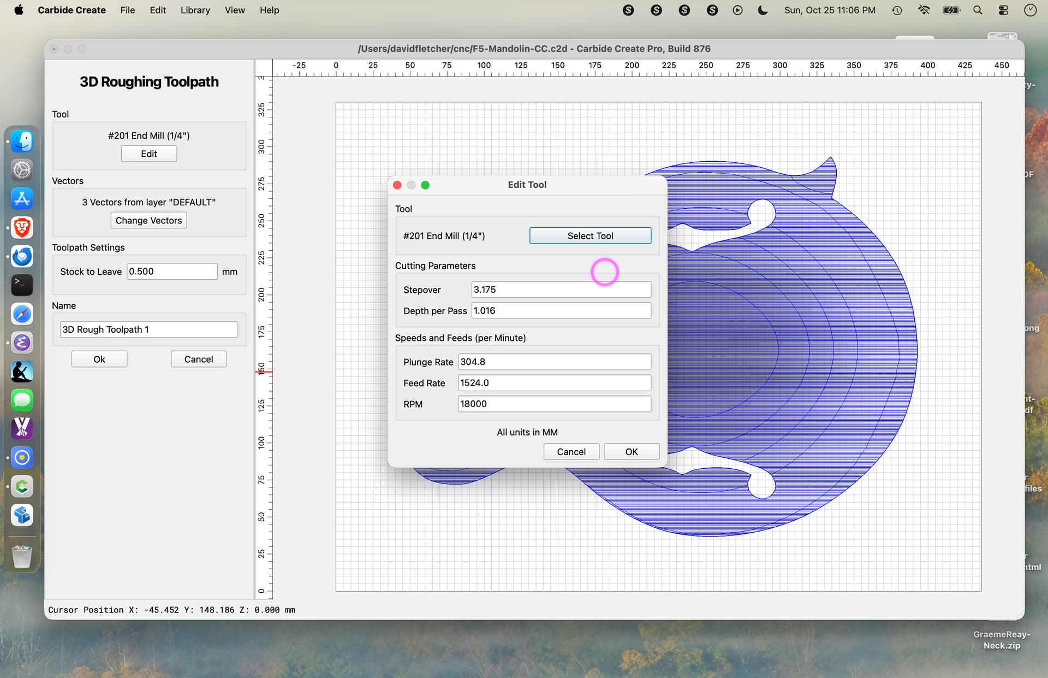Cancel the Edit Tool dialog

pos(571,452)
